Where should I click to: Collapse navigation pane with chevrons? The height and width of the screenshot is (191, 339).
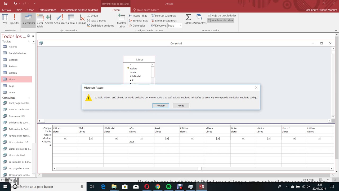(x=33, y=36)
